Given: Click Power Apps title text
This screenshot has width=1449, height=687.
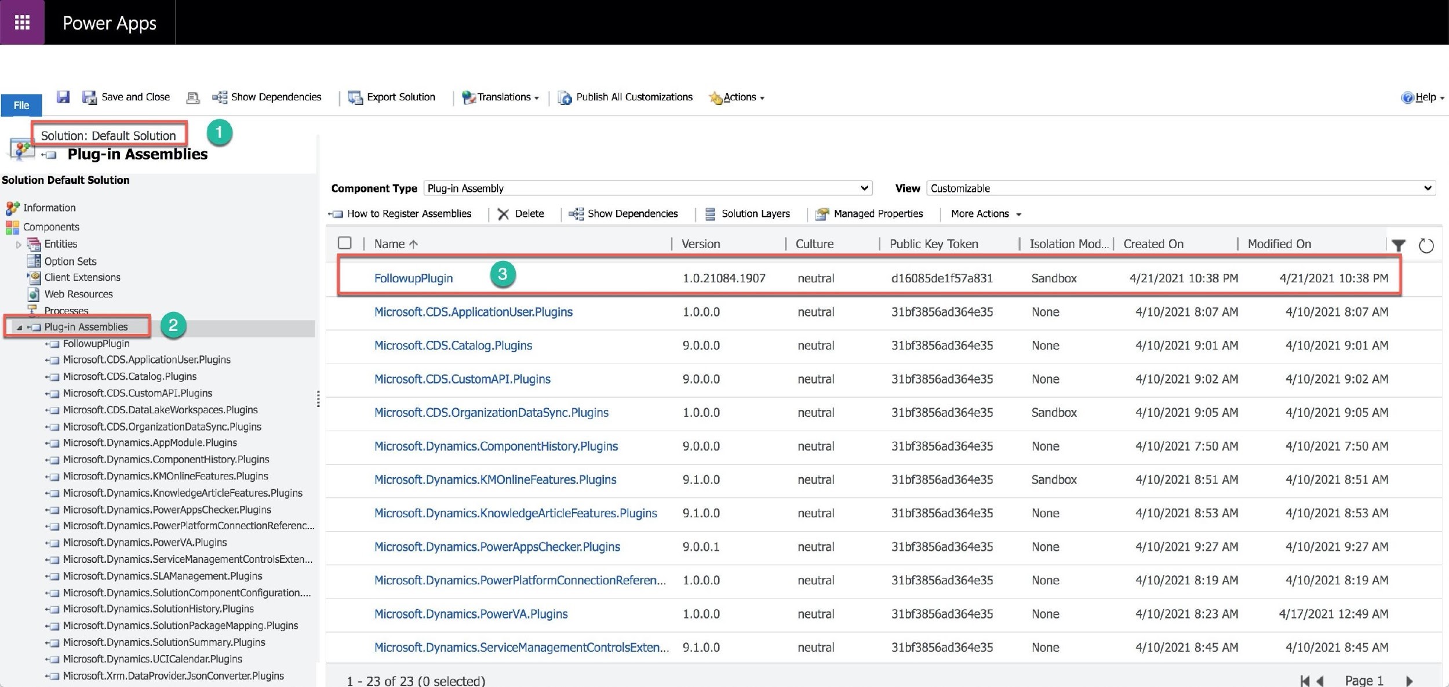Looking at the screenshot, I should 110,23.
